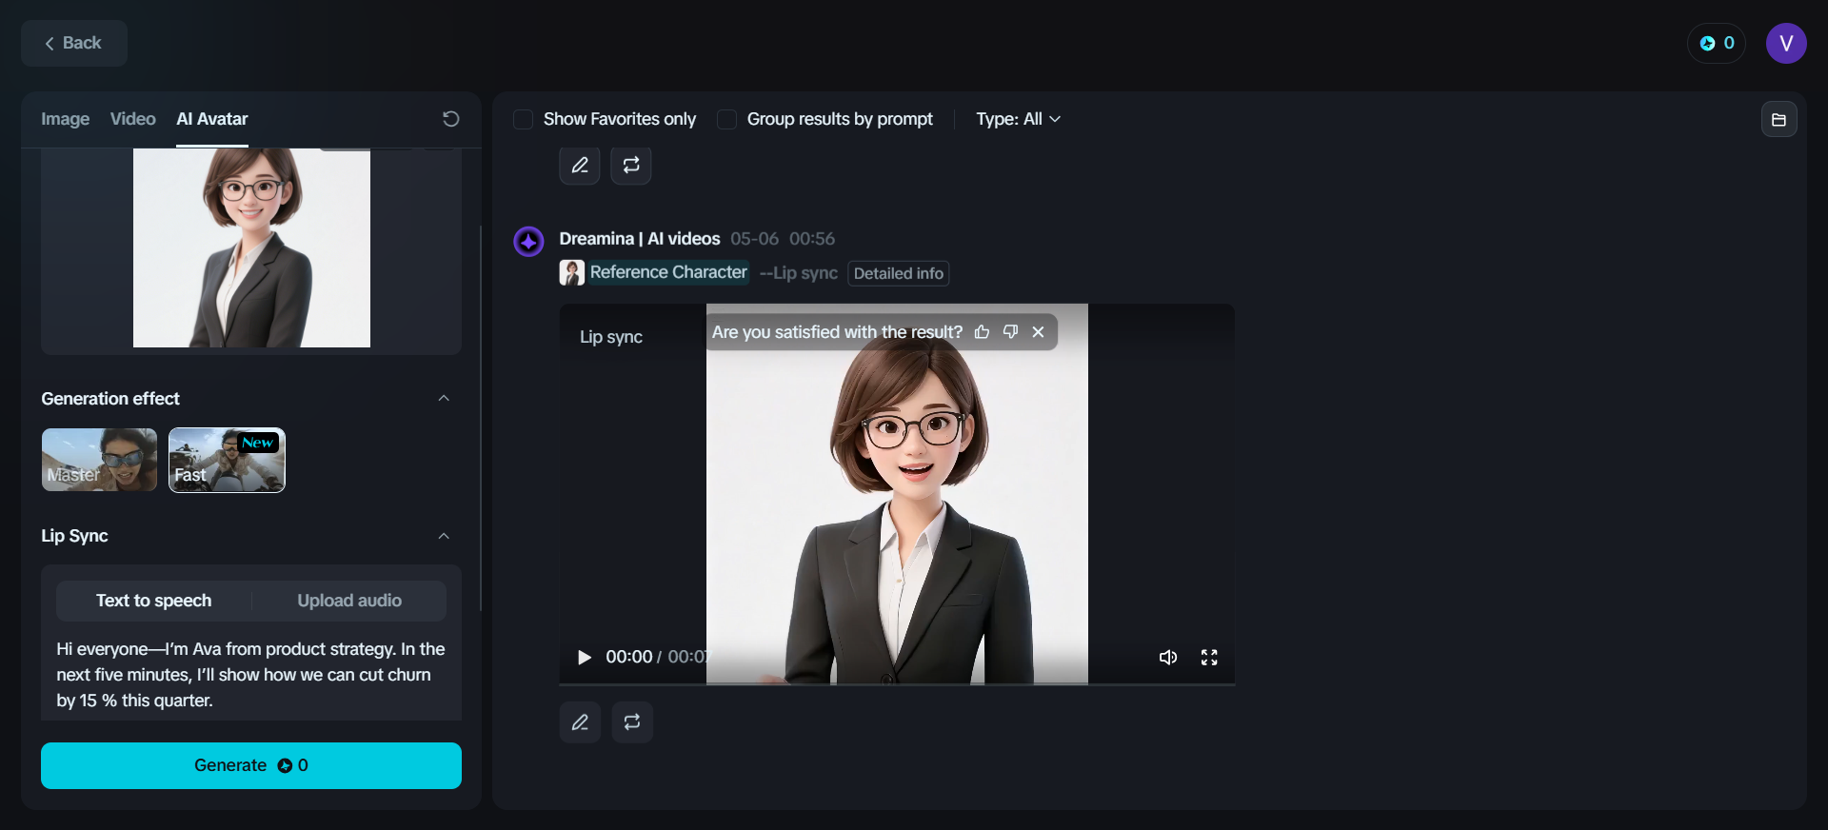1828x830 pixels.
Task: Seek on the video progress bar
Action: [897, 683]
